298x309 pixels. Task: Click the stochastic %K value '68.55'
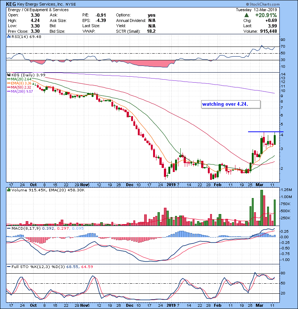pos(72,267)
